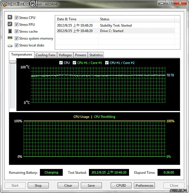The image size is (189, 193).
Task: Open the Voltages tab
Action: click(65, 55)
